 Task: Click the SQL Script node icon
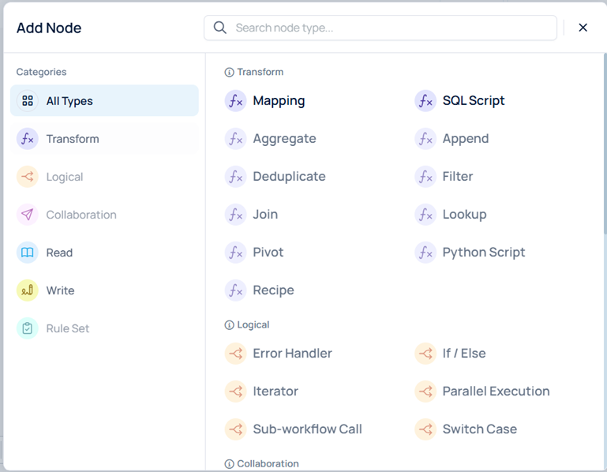[x=425, y=101]
